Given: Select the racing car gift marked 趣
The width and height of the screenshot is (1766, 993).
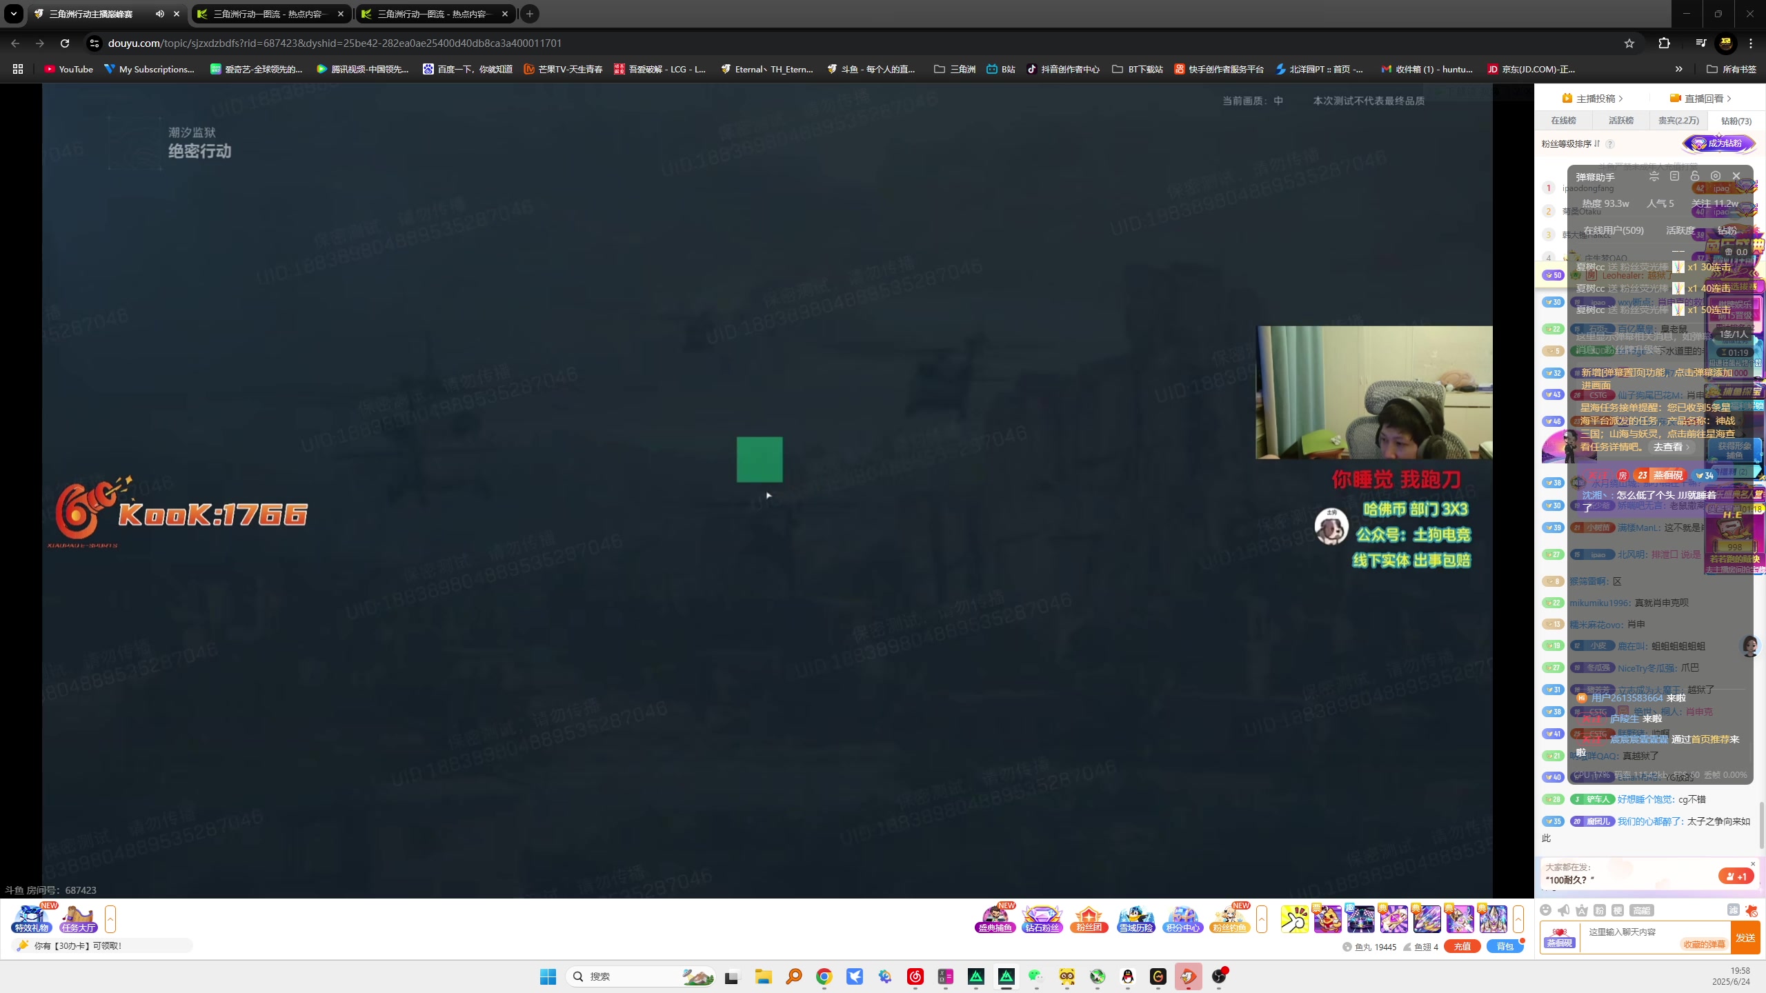Looking at the screenshot, I should point(1360,919).
